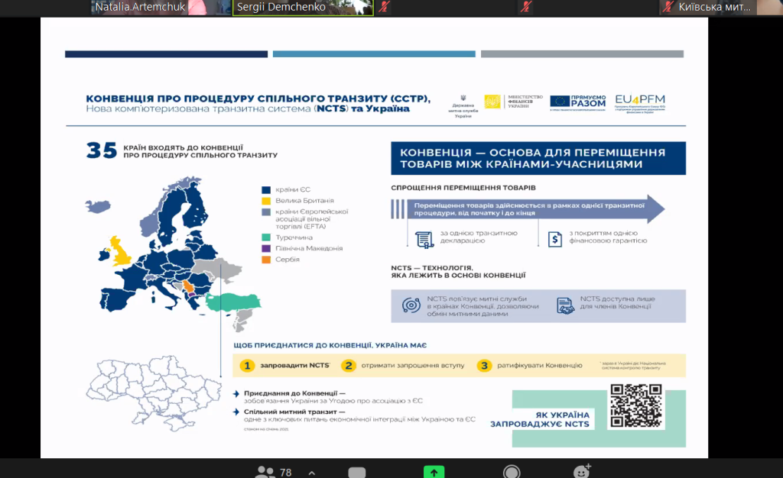Click the green Share Screen button

point(434,472)
